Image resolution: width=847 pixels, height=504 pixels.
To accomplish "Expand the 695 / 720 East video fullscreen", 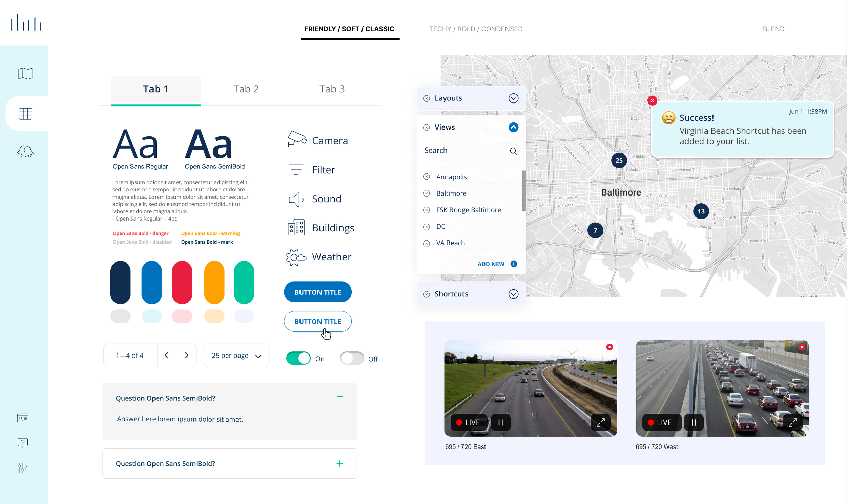I will (600, 422).
